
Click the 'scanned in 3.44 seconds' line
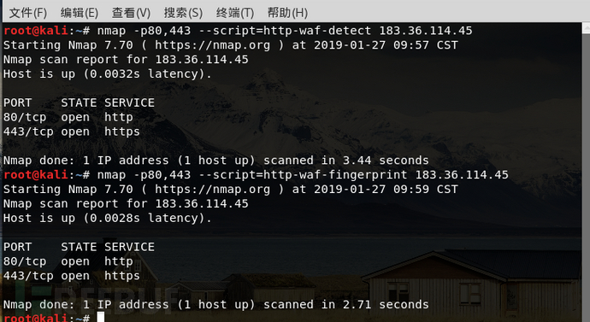coord(216,161)
